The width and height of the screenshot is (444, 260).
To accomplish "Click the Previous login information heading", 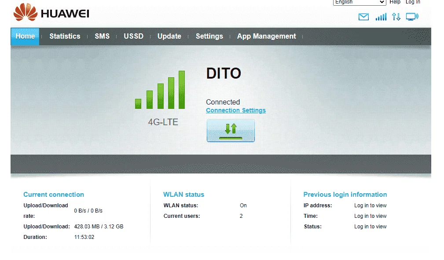I will click(x=345, y=195).
